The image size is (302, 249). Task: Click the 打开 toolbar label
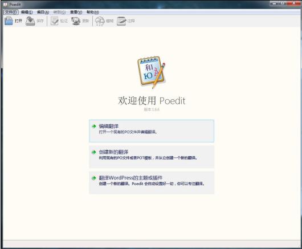point(18,21)
